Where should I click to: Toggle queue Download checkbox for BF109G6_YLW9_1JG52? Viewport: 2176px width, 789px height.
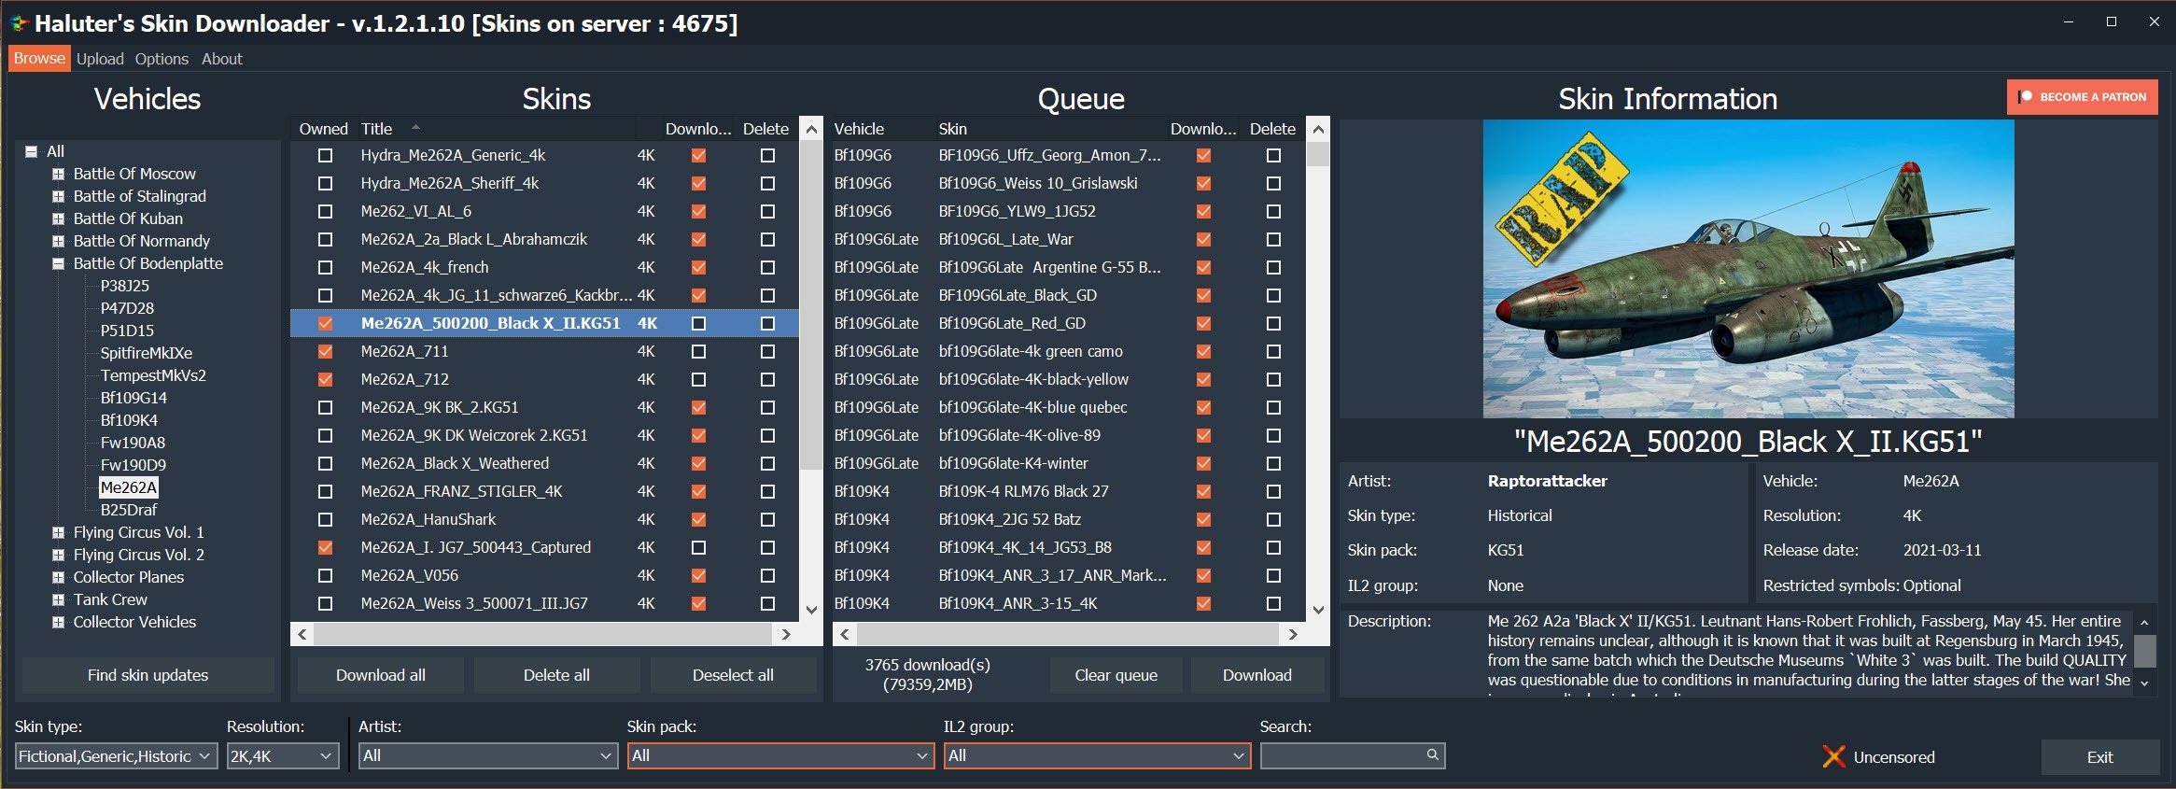point(1203,211)
